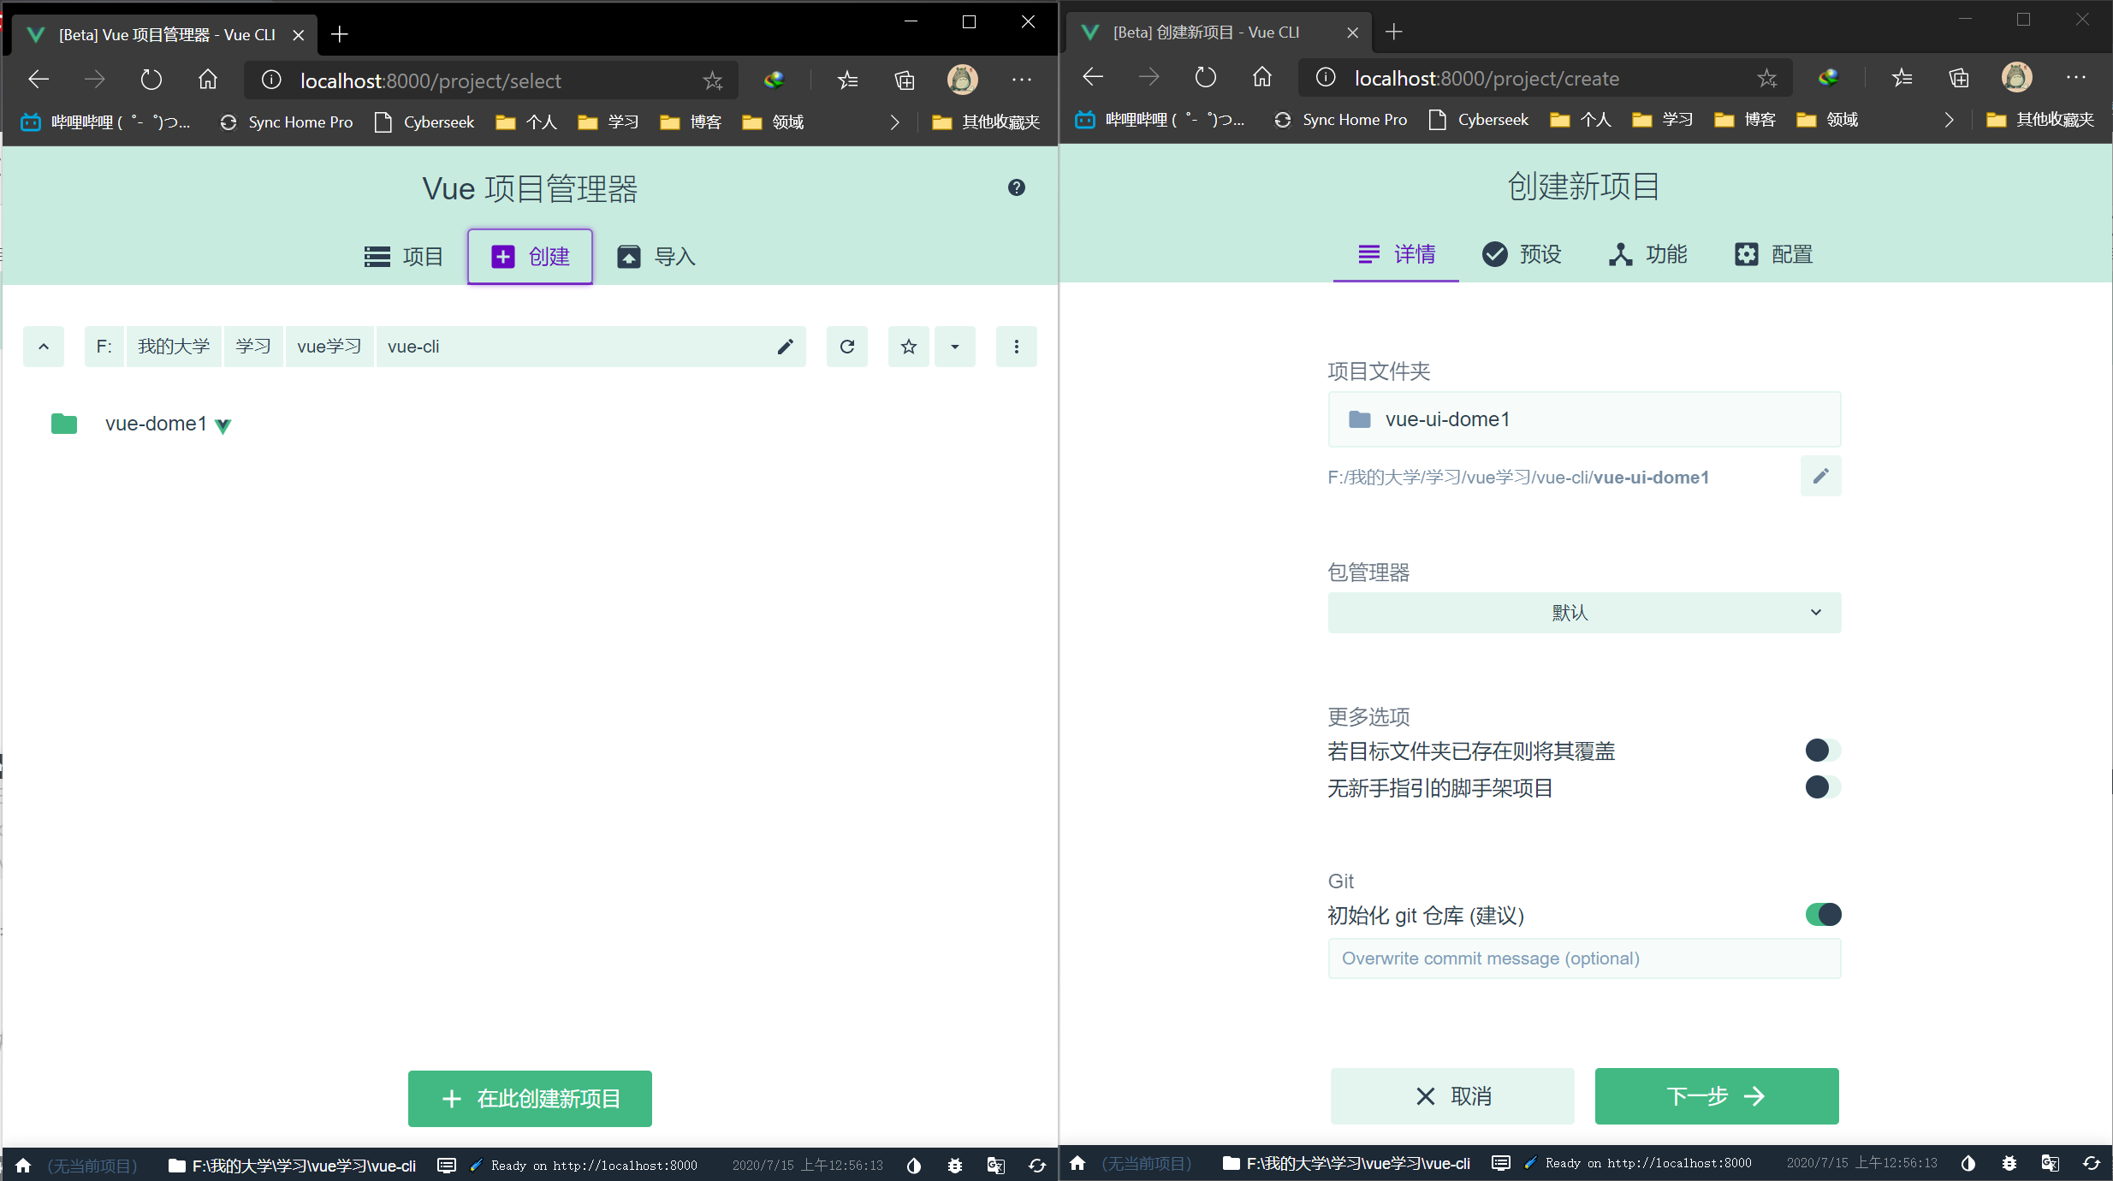The height and width of the screenshot is (1181, 2113).
Task: Enable overwriting the target folder if it exists
Action: (x=1820, y=751)
